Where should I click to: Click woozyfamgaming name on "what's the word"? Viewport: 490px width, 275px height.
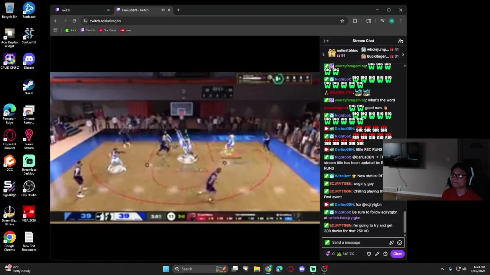pyautogui.click(x=350, y=100)
